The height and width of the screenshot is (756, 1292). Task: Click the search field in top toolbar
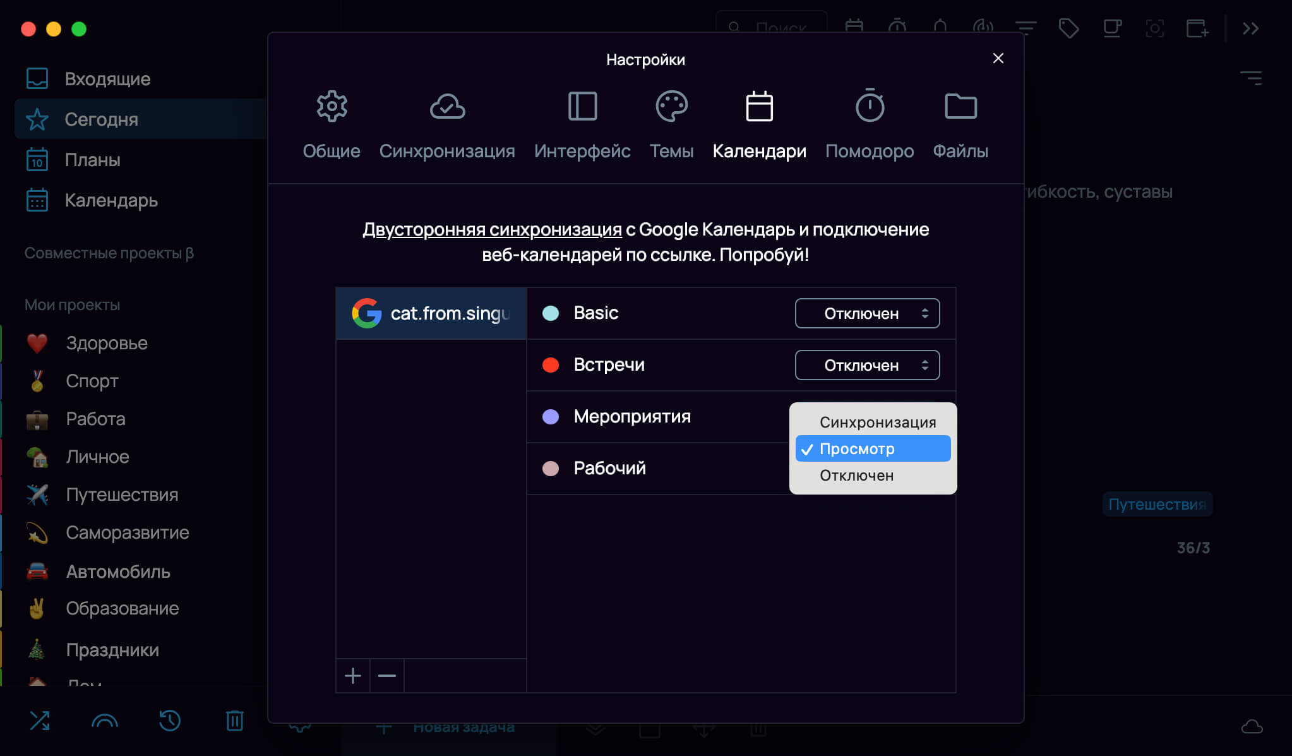(772, 23)
